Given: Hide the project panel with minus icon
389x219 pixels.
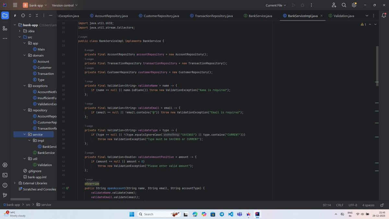Looking at the screenshot, I should pyautogui.click(x=50, y=16).
